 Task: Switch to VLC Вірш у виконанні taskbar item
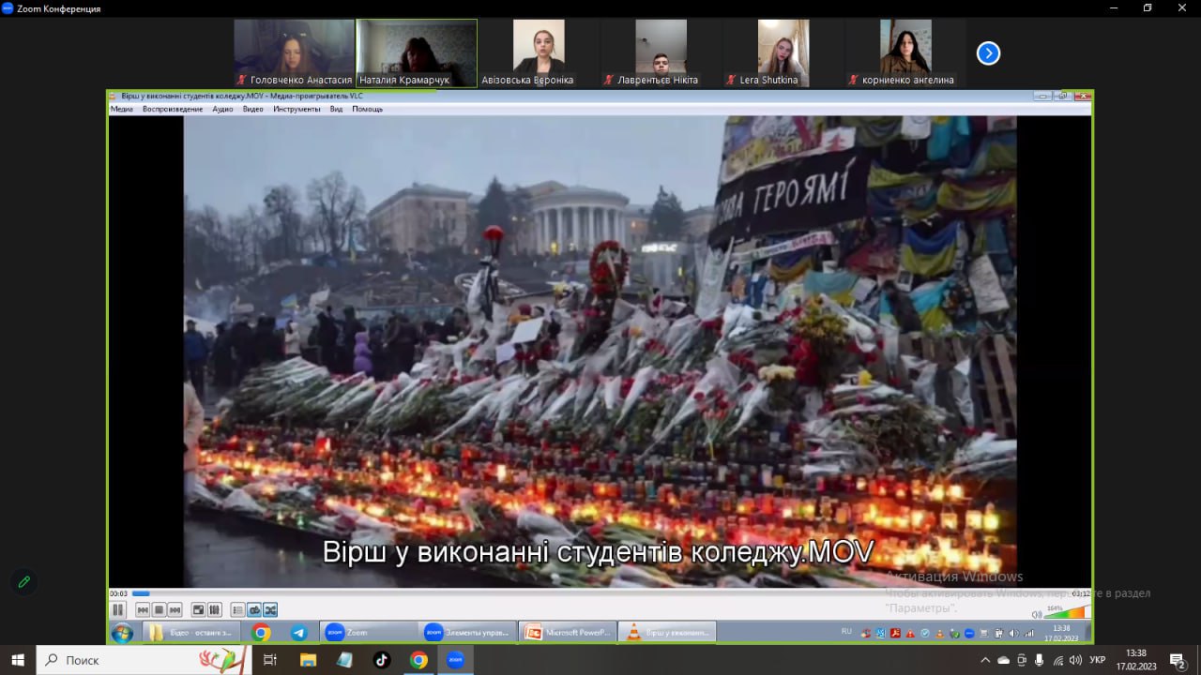click(x=668, y=633)
